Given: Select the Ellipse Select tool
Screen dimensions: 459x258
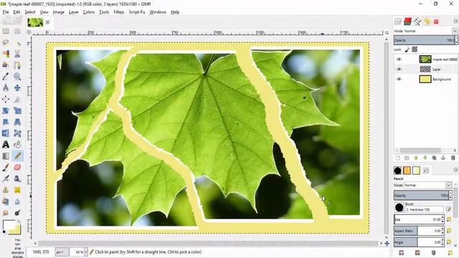Looking at the screenshot, I should coord(17,31).
